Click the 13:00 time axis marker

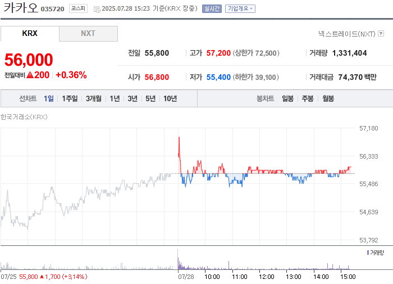point(294,277)
